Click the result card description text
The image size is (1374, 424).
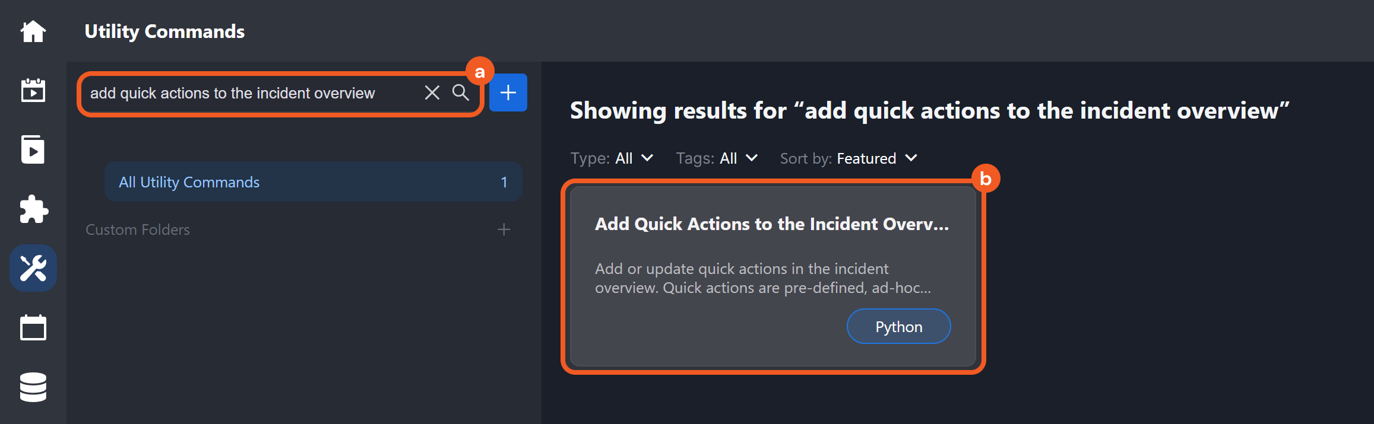pyautogui.click(x=763, y=278)
